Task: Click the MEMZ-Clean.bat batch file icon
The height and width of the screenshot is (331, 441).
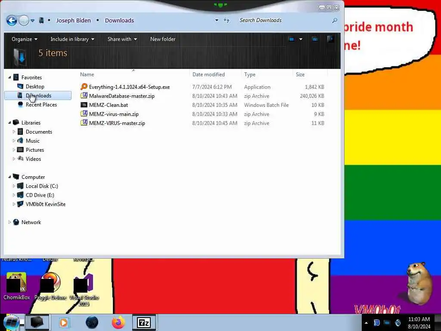Action: [x=84, y=105]
